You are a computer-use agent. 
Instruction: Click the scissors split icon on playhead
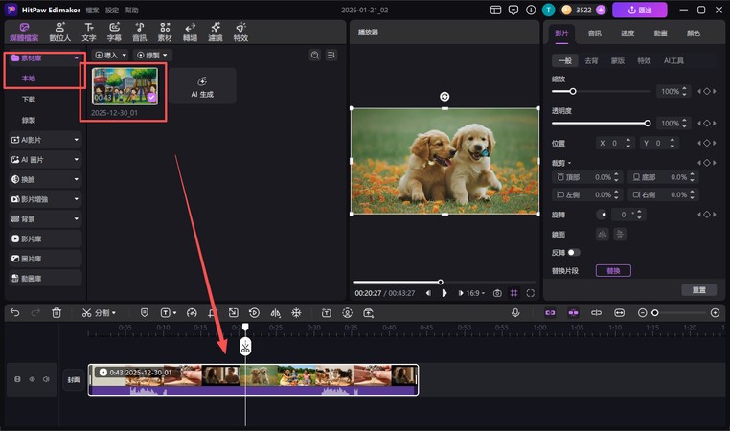pyautogui.click(x=245, y=347)
